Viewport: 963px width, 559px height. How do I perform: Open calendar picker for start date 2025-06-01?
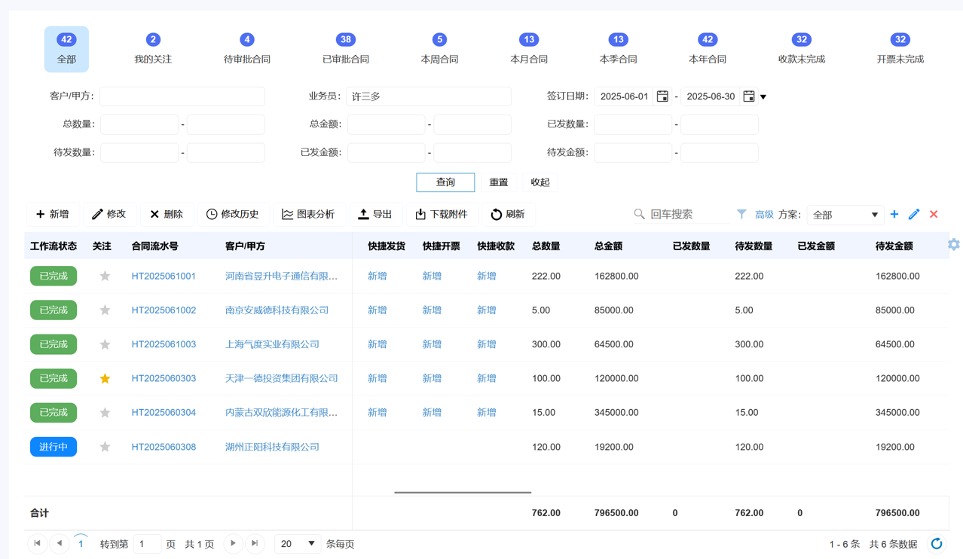662,96
